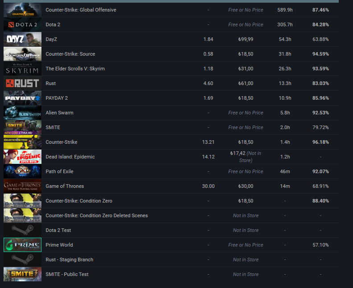This screenshot has height=288, width=353.
Task: Open the Prime World thumbnail
Action: point(23,245)
